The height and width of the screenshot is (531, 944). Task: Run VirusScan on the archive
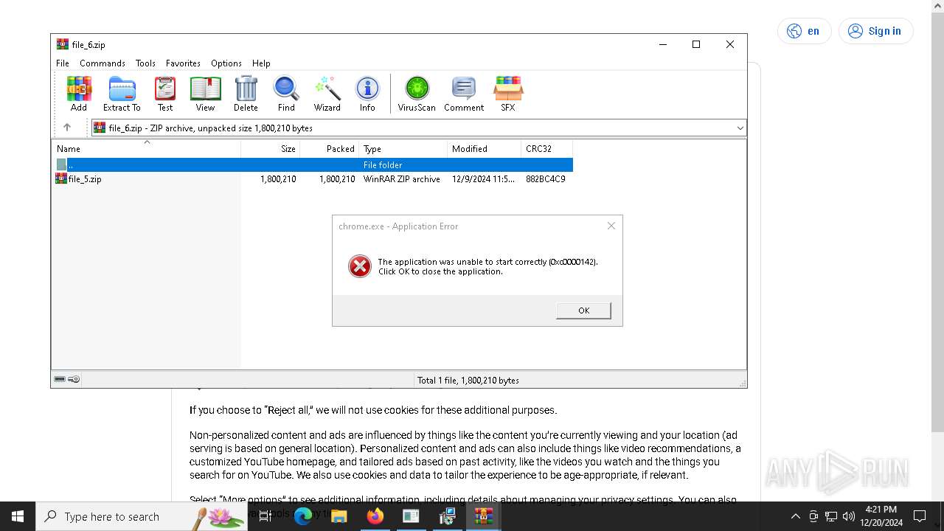point(417,94)
